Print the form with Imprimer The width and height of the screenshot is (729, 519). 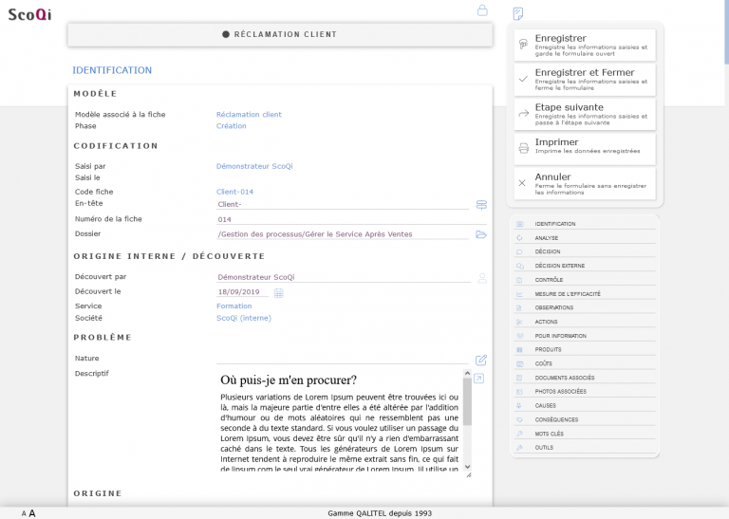(585, 146)
